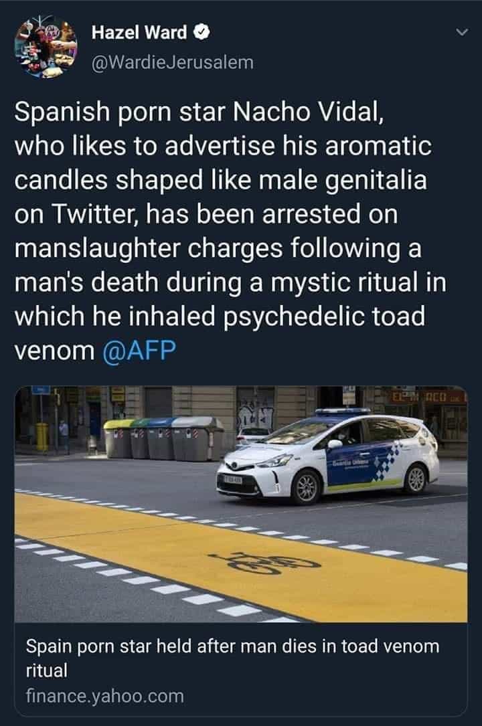This screenshot has width=482, height=726.
Task: Open the @AFP mention link
Action: click(139, 350)
